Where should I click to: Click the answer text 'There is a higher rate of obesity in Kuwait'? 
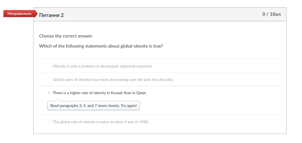tap(100, 93)
